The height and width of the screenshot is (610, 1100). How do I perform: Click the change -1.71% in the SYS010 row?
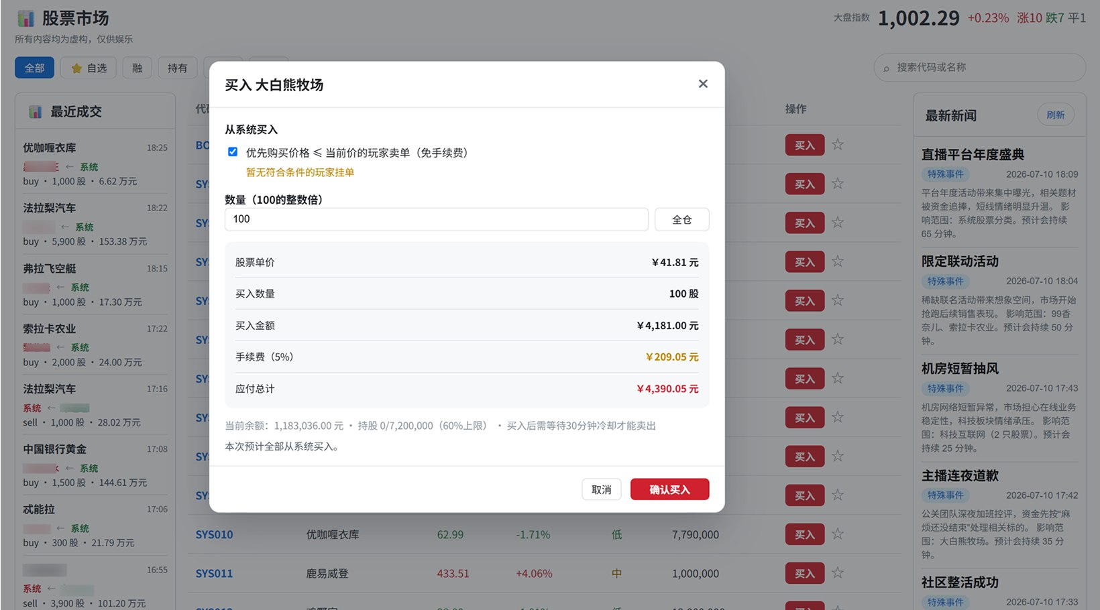pos(533,534)
